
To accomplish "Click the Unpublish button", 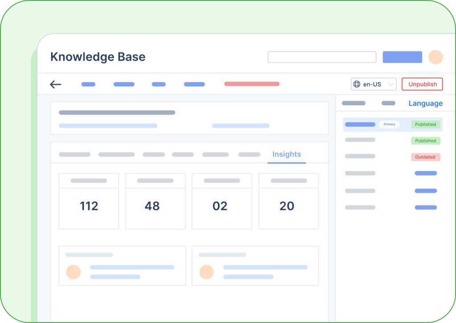I will tap(422, 84).
